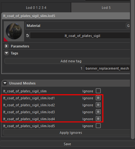Screen dimensions: 135x149
Task: Uncheck Ignore for sigil_slim.lod2
Action: [x=98, y=105]
